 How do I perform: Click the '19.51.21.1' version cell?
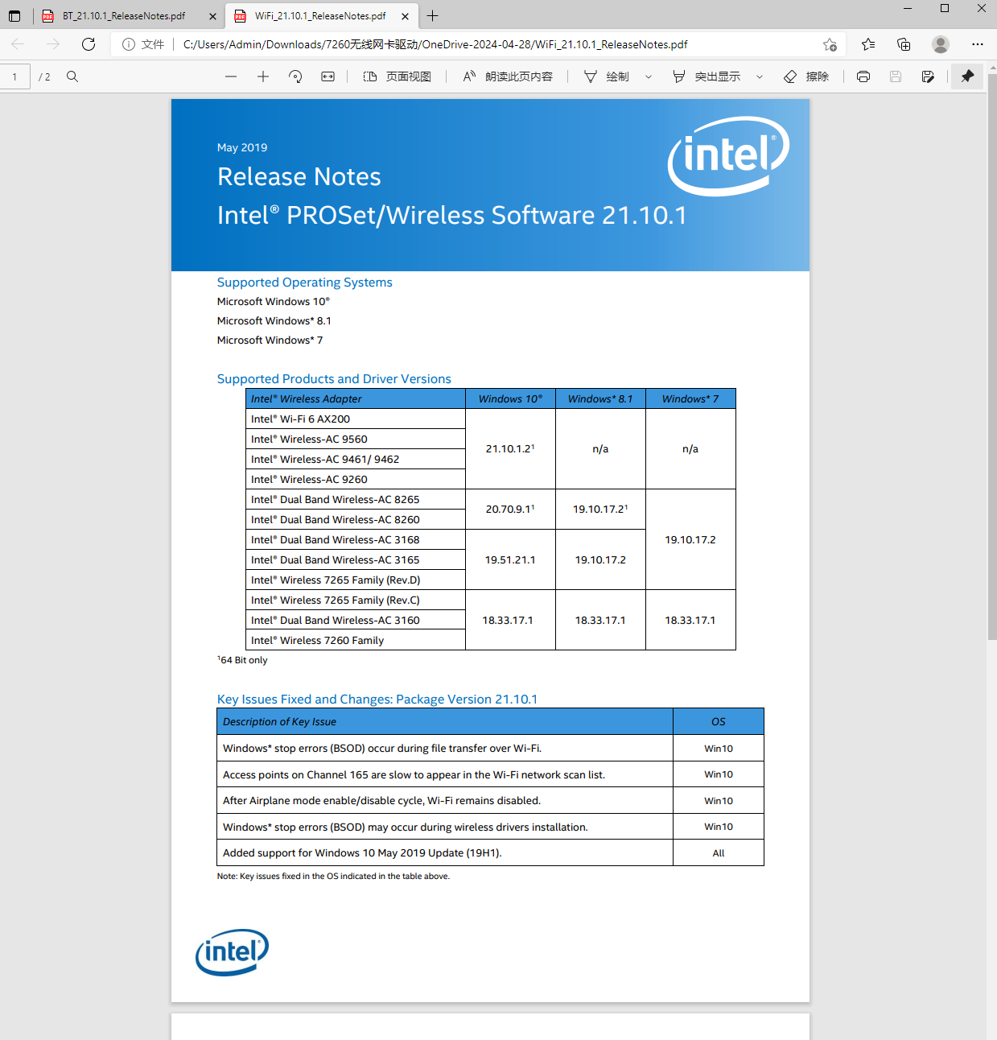[x=510, y=559]
